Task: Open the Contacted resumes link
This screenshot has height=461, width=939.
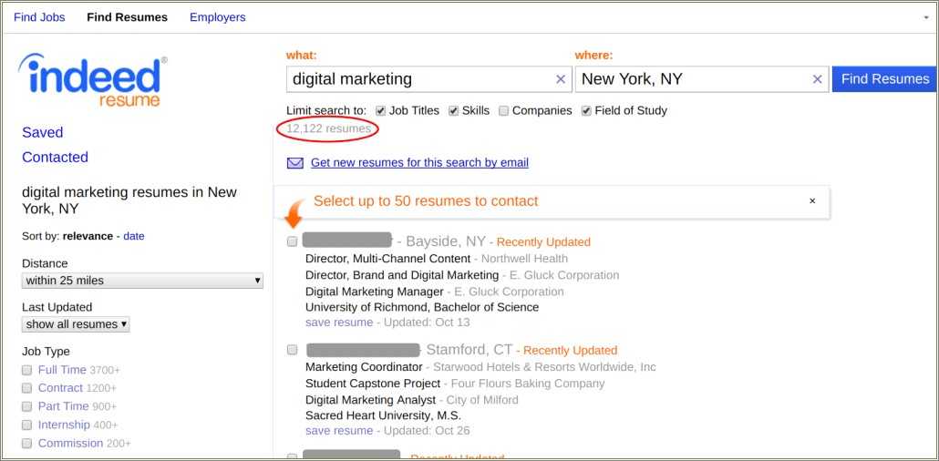Action: 55,157
